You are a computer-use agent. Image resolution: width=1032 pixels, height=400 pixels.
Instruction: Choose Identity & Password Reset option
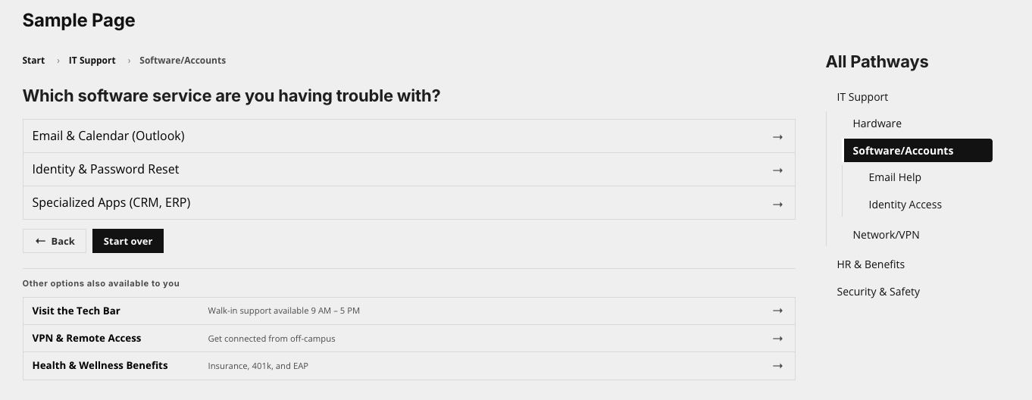coord(409,170)
